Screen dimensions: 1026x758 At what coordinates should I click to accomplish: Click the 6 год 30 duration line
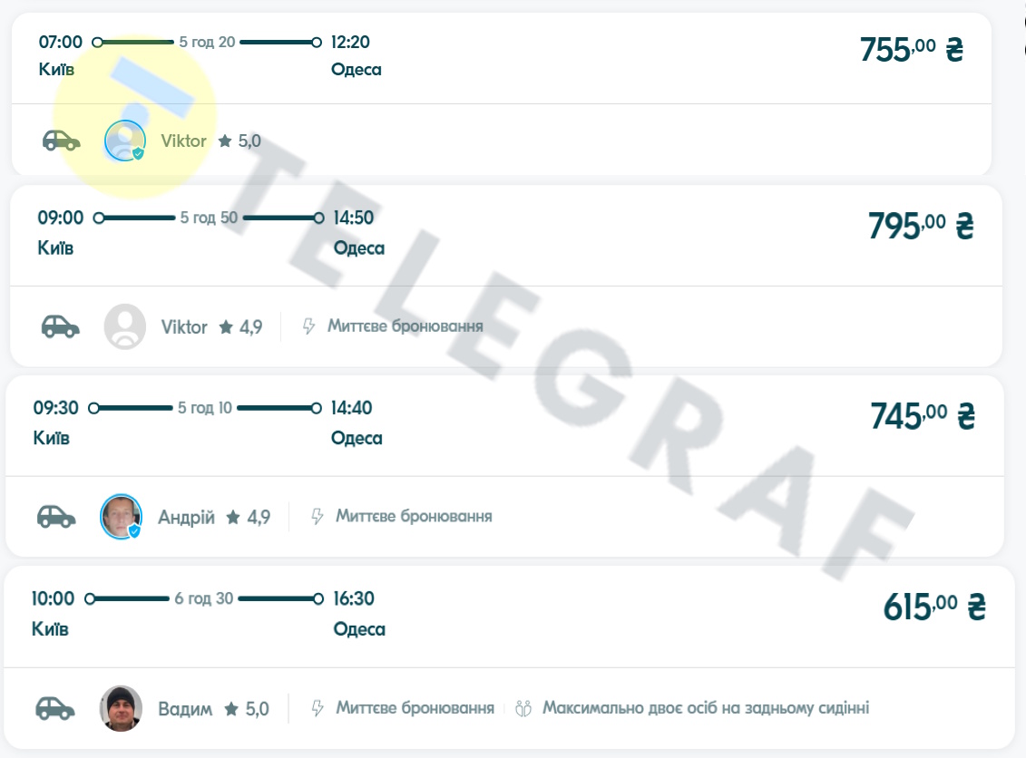click(x=204, y=598)
